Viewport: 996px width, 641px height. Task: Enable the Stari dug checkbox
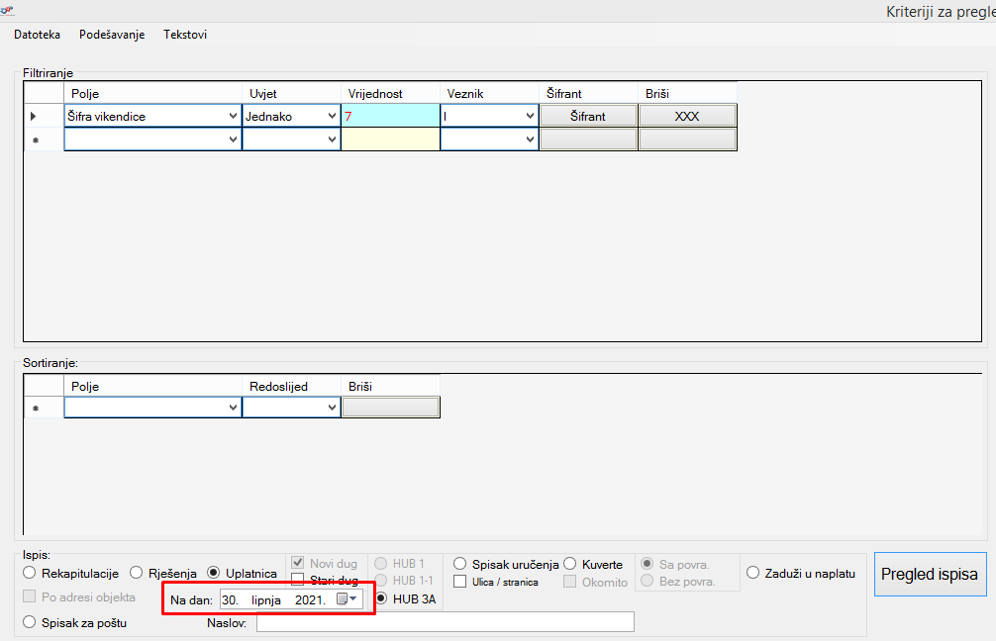coord(298,581)
